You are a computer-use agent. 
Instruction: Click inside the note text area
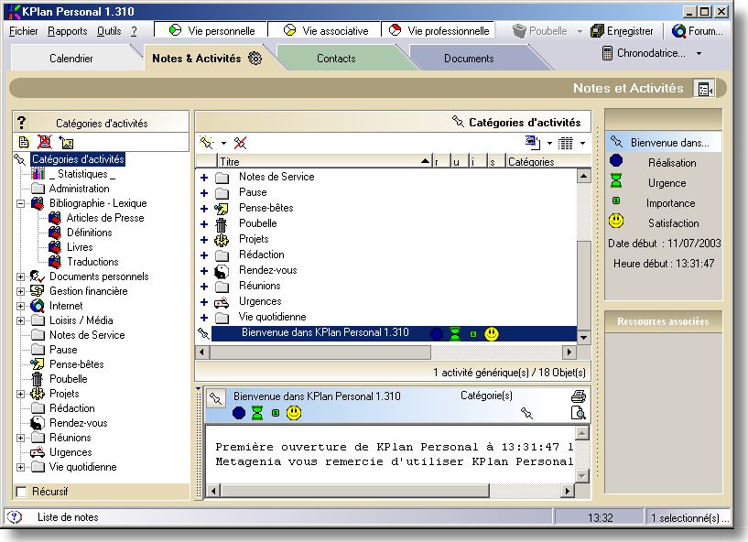pos(391,454)
